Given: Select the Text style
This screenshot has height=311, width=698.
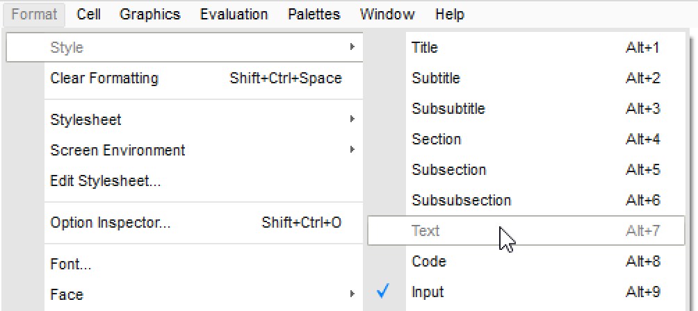Looking at the screenshot, I should [x=425, y=231].
